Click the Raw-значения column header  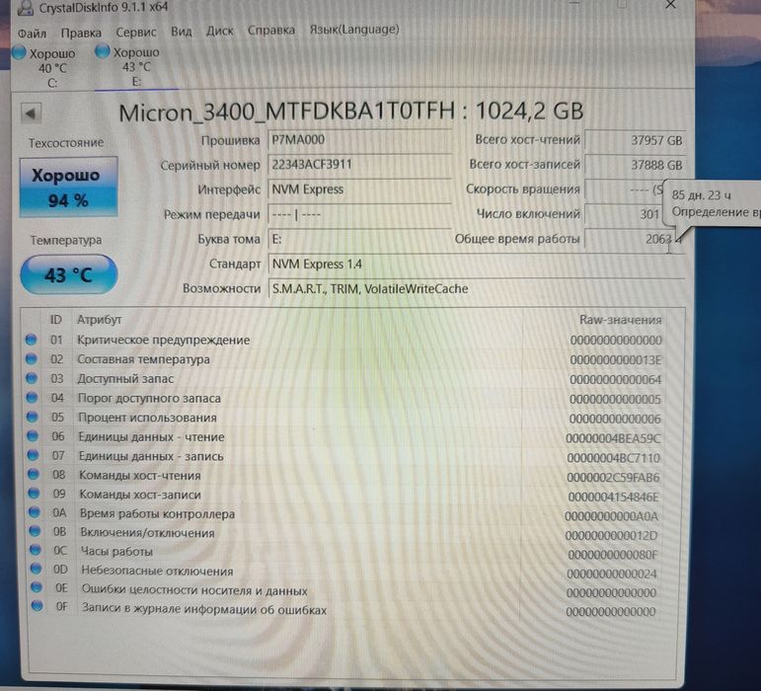point(620,320)
